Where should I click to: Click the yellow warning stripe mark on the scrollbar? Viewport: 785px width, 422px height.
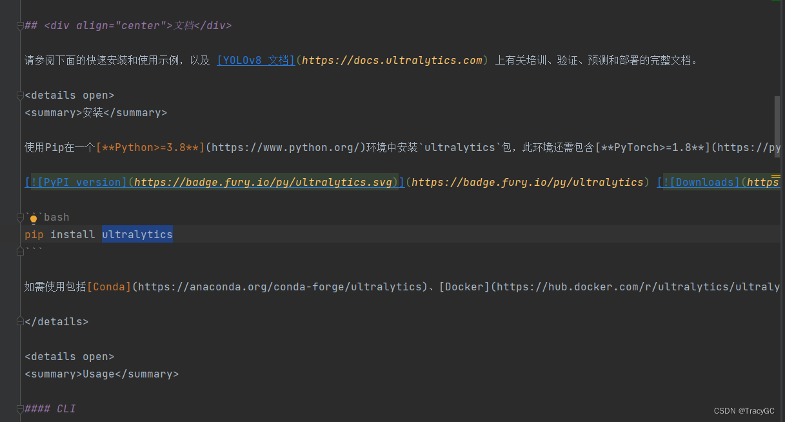[x=776, y=176]
